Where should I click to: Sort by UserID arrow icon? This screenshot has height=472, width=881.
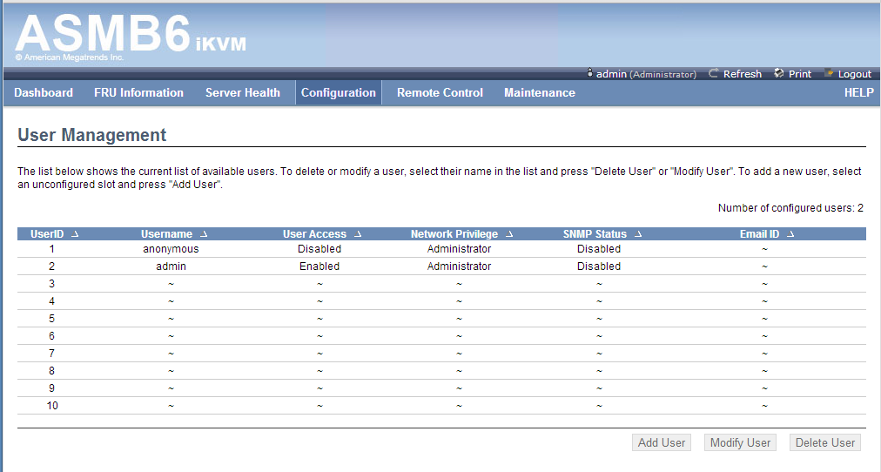(x=75, y=234)
